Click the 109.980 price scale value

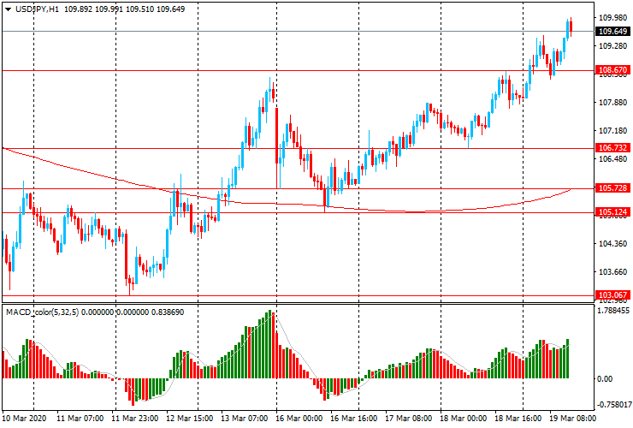click(612, 18)
